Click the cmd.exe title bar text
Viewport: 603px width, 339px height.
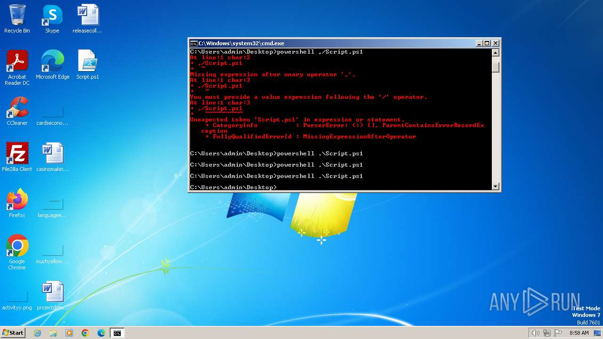pyautogui.click(x=241, y=43)
